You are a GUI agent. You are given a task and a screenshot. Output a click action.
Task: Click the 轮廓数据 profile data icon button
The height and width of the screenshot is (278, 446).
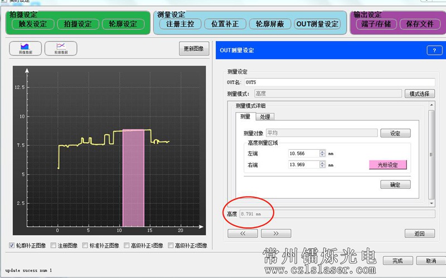point(61,48)
